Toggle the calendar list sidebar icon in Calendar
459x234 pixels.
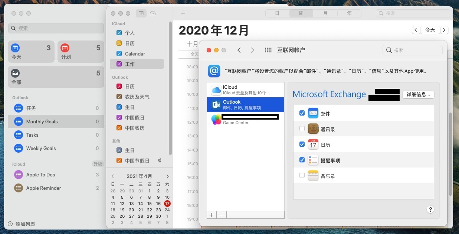tap(141, 13)
